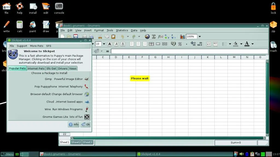Click the Sum (sigma) icon

point(154,37)
